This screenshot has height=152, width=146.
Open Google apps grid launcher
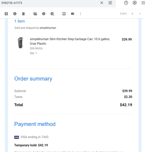(143, 3)
